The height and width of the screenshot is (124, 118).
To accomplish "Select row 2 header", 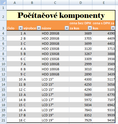I will [x=3, y=15].
